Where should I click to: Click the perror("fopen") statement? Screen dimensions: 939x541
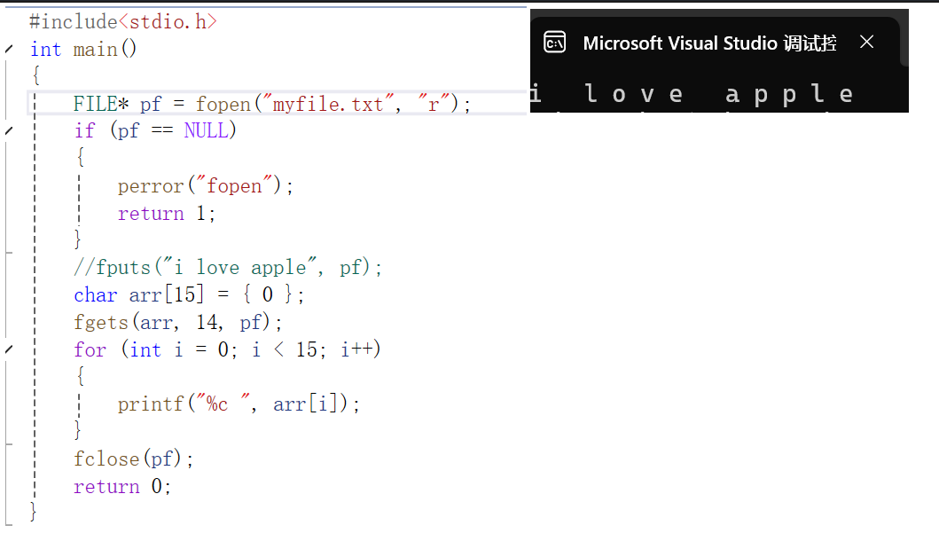coord(206,185)
